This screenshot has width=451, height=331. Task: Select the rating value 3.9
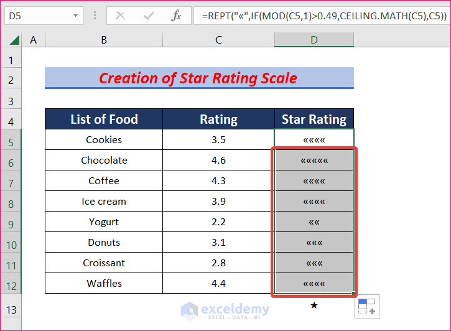pyautogui.click(x=218, y=202)
